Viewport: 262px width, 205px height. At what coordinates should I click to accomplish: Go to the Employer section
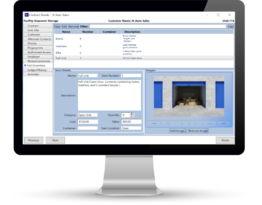tap(38, 57)
